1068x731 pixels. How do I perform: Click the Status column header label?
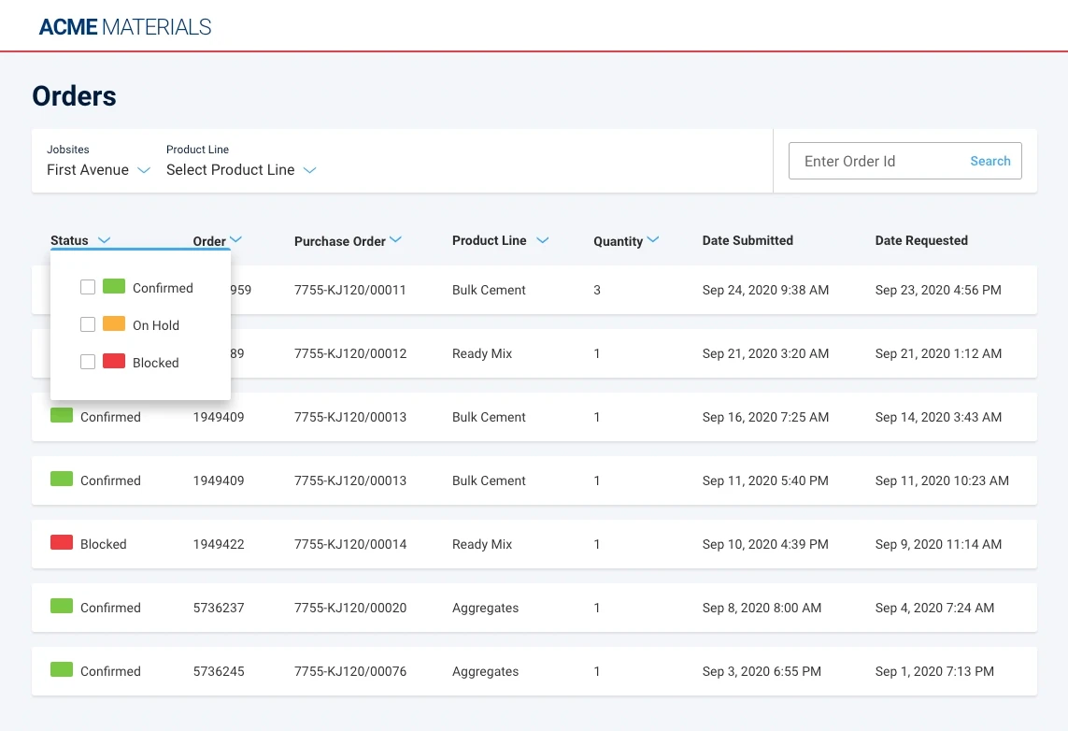click(x=69, y=240)
